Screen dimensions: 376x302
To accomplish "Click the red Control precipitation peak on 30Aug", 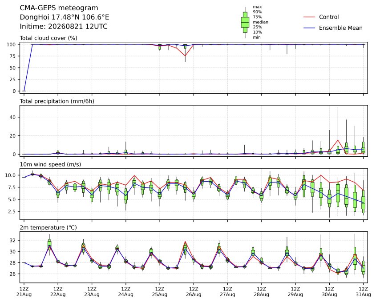I will click(x=338, y=140).
